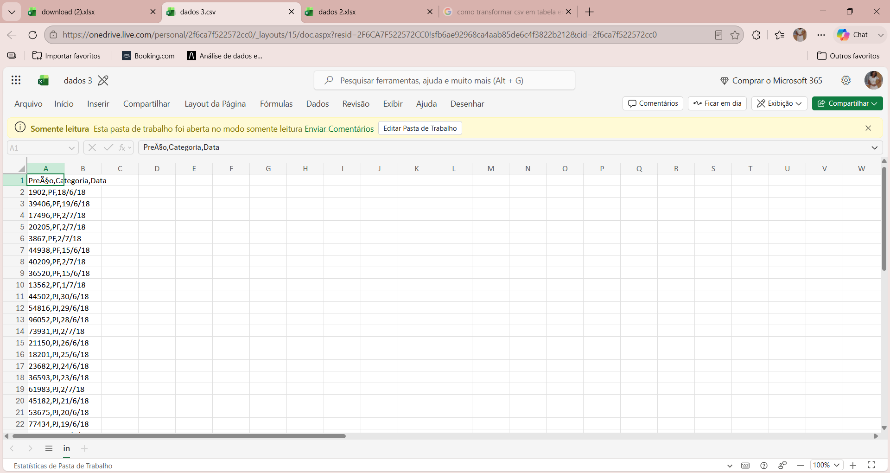Open the Booking.com bookmark
The image size is (890, 473).
(x=148, y=56)
